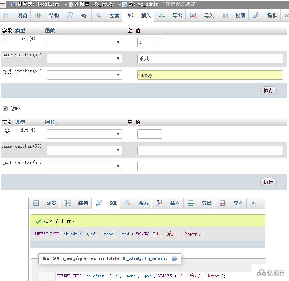Open tb_admin table breadcrumb link
This screenshot has height=281, width=289.
pos(148,4)
